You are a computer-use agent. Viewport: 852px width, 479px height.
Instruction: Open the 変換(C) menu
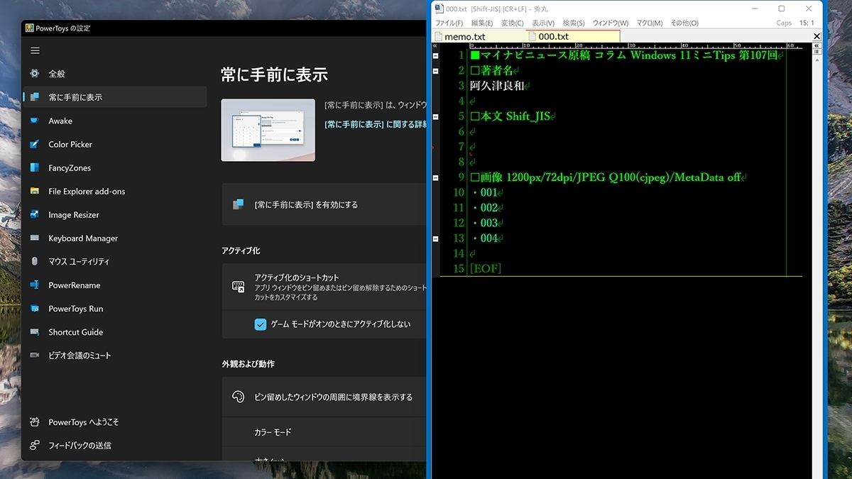click(x=513, y=23)
